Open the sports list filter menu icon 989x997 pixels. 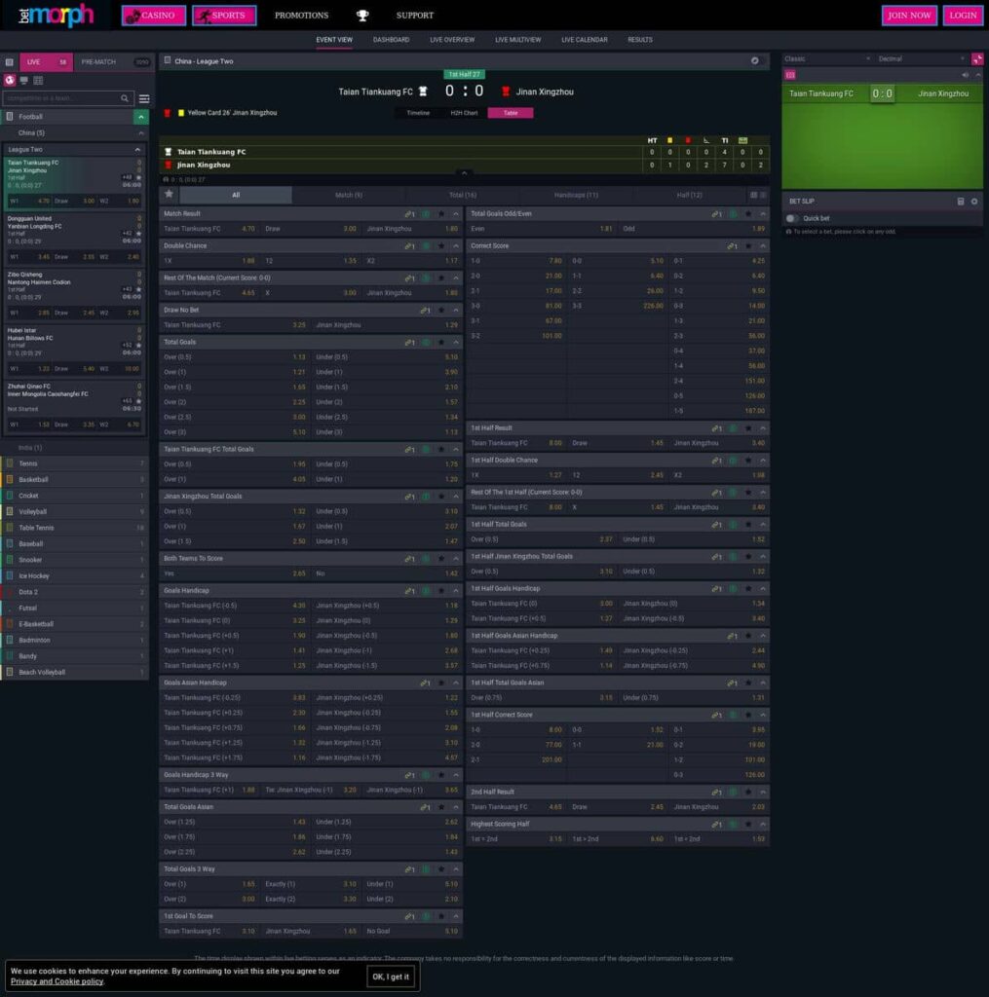pos(144,98)
